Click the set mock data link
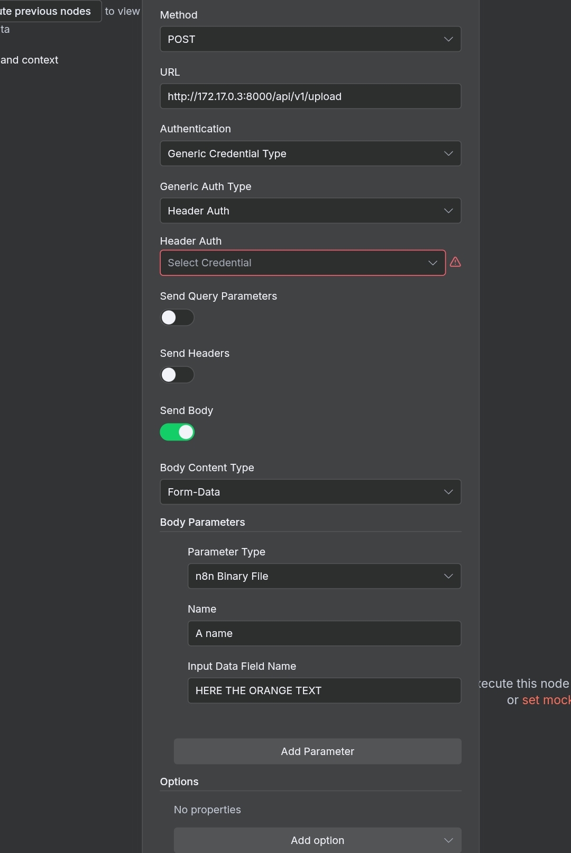571x853 pixels. point(546,700)
